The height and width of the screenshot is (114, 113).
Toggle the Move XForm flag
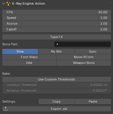tap(84, 57)
